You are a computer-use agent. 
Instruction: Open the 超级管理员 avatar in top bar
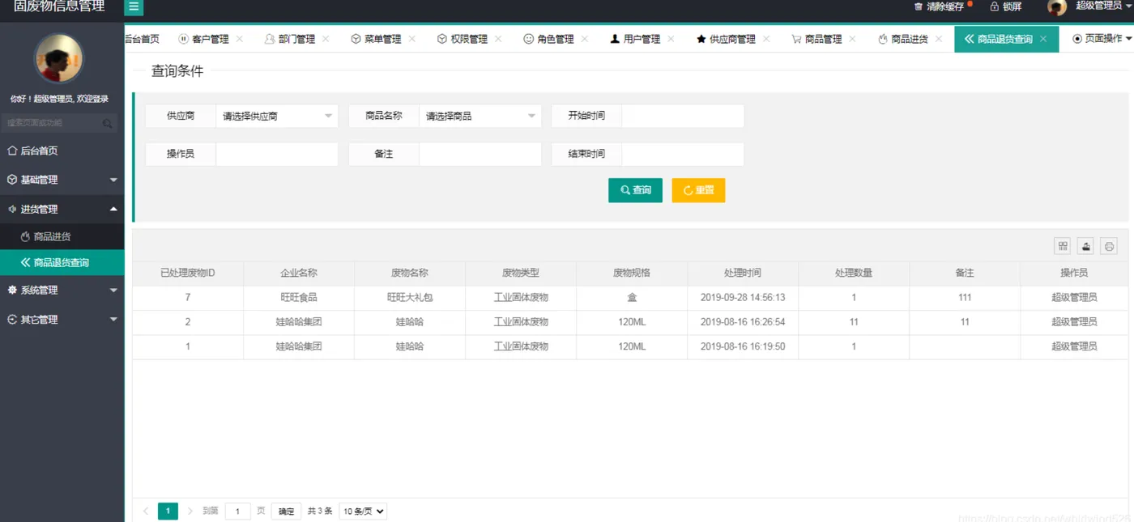coord(1056,7)
